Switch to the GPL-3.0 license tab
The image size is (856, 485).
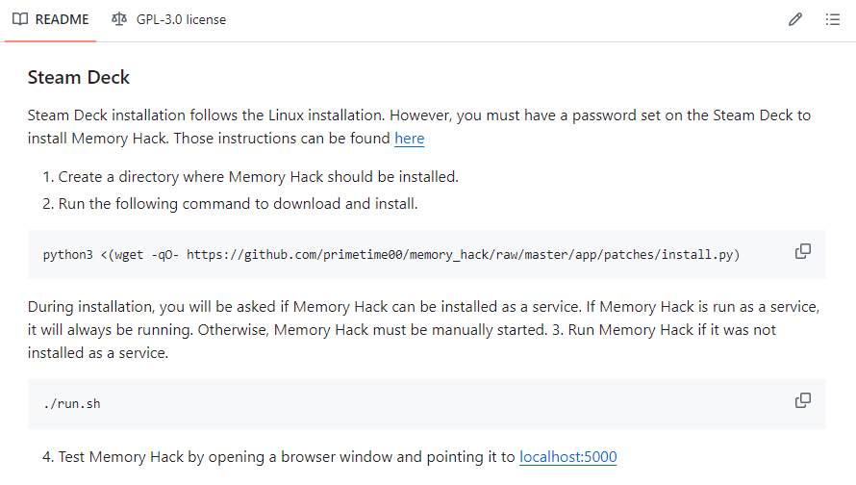click(x=179, y=19)
